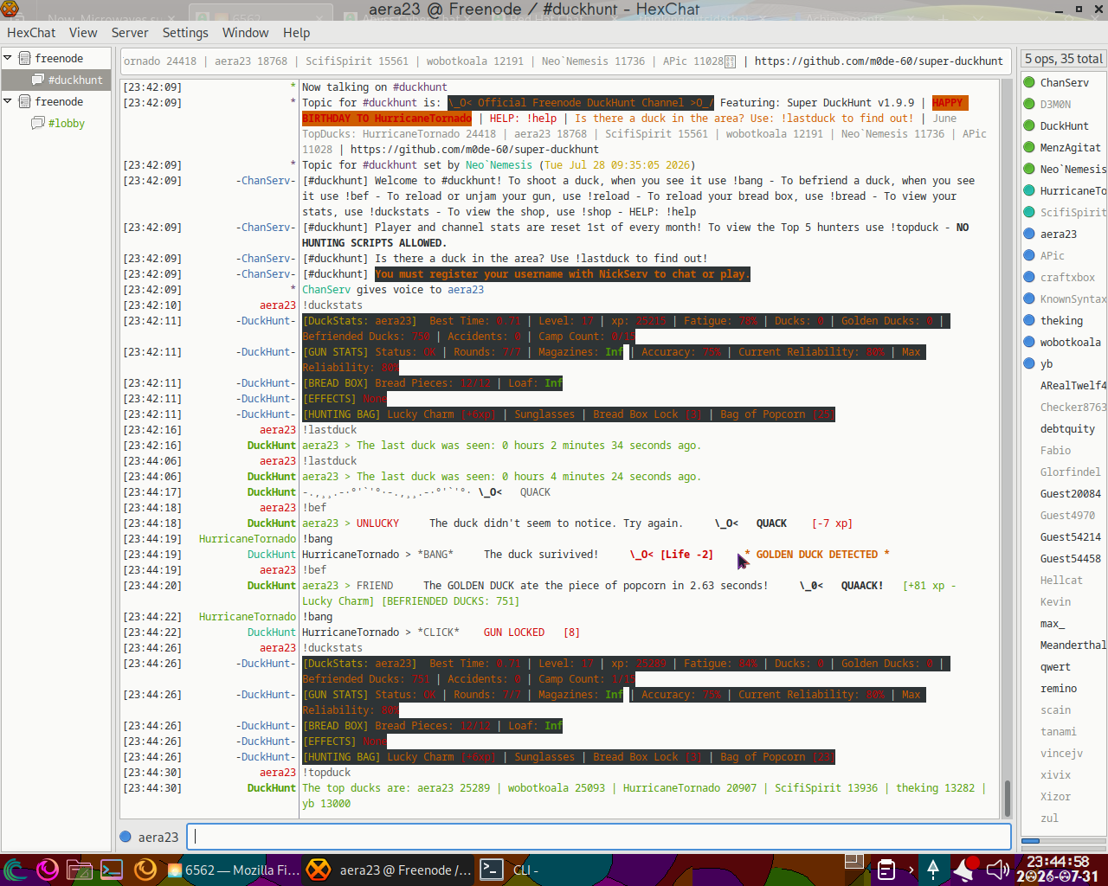This screenshot has width=1108, height=886.
Task: Select the freenode server above #lobby
Action: [59, 101]
